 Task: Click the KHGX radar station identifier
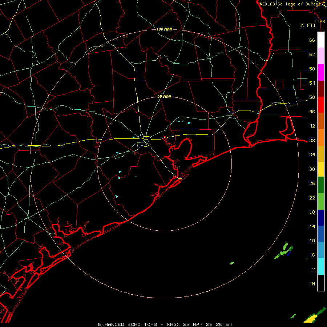174,324
